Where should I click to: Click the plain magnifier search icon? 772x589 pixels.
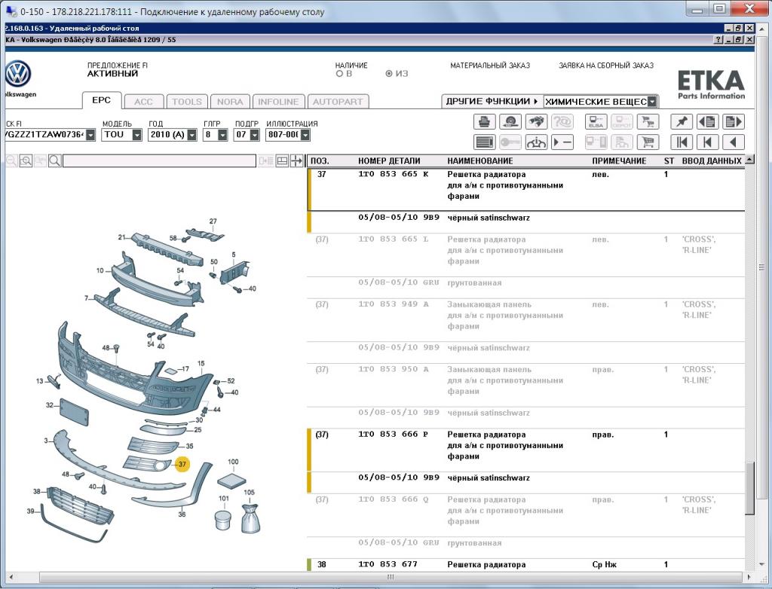[54, 160]
